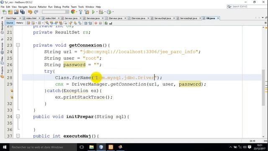Open the Tools menu

(81, 7)
